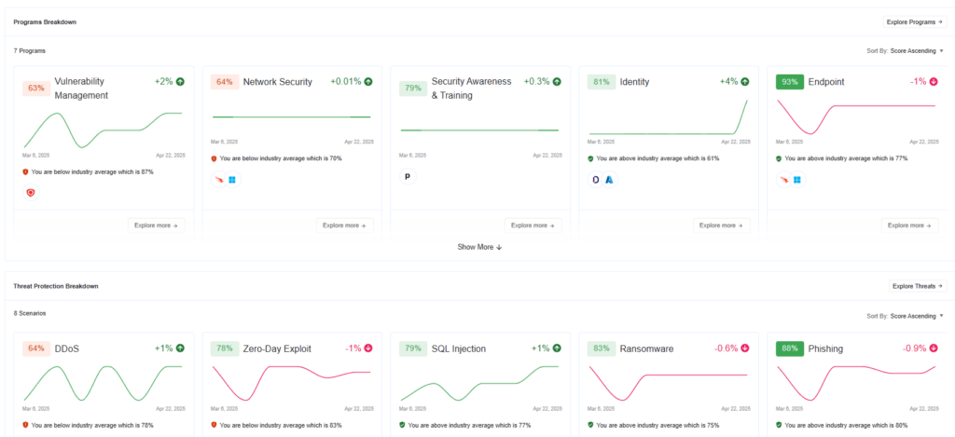Click the Proofpoint P icon in Security Awareness card

(x=407, y=176)
